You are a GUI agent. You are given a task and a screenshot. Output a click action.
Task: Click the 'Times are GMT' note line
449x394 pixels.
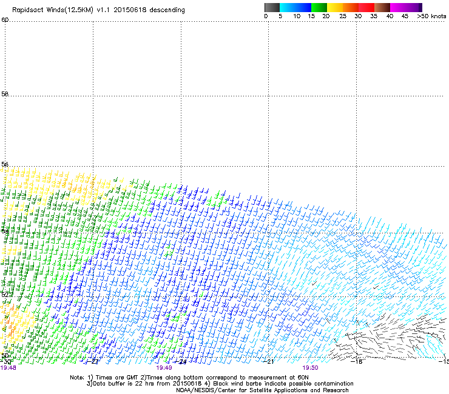[x=189, y=378]
